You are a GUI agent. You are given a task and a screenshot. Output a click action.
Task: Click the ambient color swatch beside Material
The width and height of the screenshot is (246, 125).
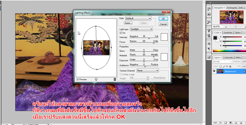(164, 57)
